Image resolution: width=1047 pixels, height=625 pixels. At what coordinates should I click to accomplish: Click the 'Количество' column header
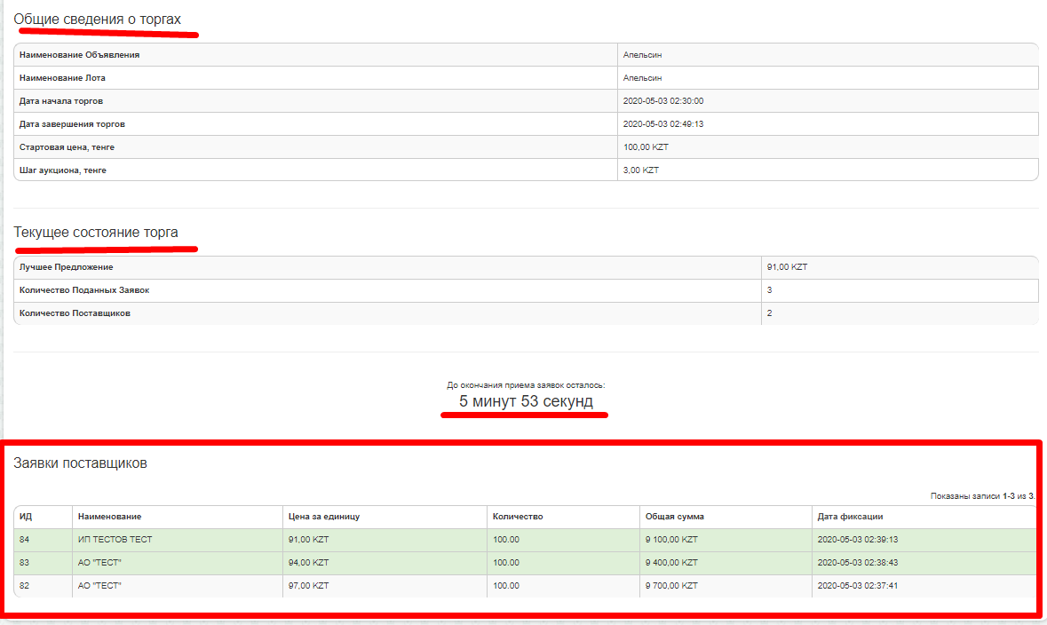point(518,517)
